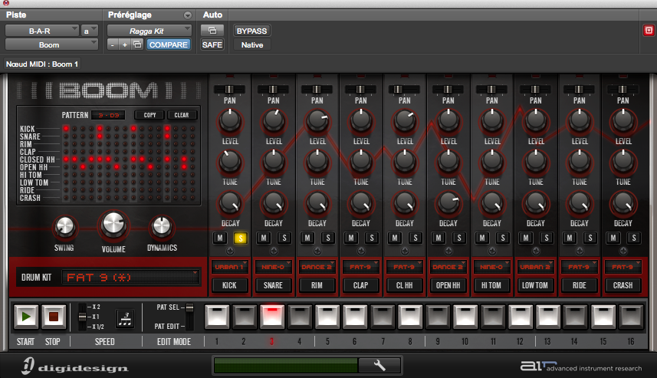
Task: Open the Clap FAT-9 sound dropdown
Action: pos(360,267)
